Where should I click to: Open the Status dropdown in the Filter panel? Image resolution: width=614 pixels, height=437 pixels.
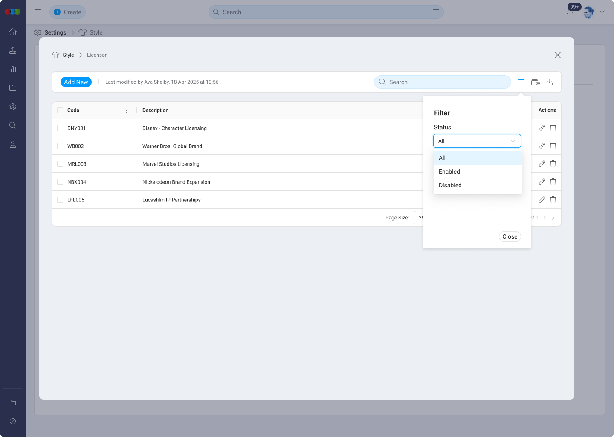tap(477, 140)
